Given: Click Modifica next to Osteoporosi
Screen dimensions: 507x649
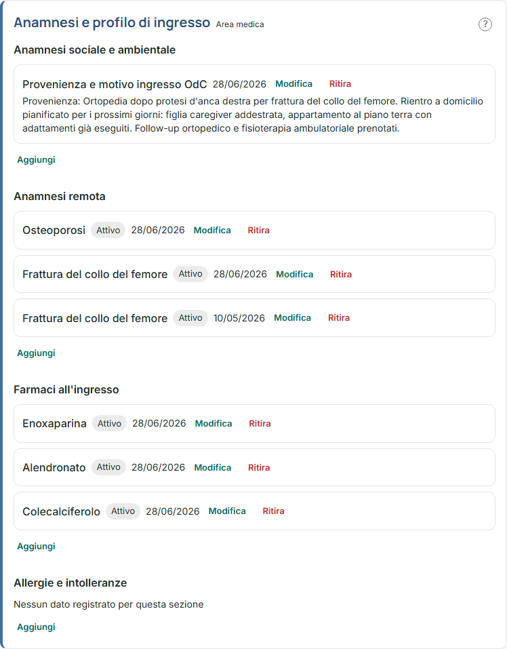Looking at the screenshot, I should click(x=212, y=230).
